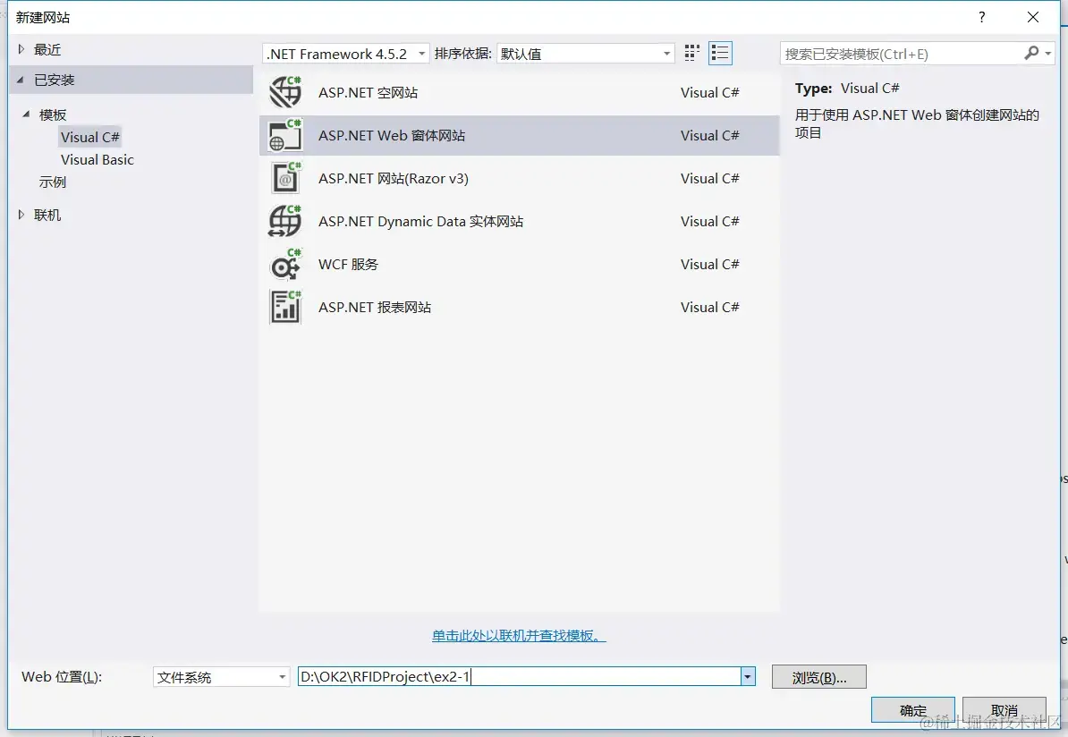Click the 单击此处以联机并查找模板 link

tap(519, 636)
